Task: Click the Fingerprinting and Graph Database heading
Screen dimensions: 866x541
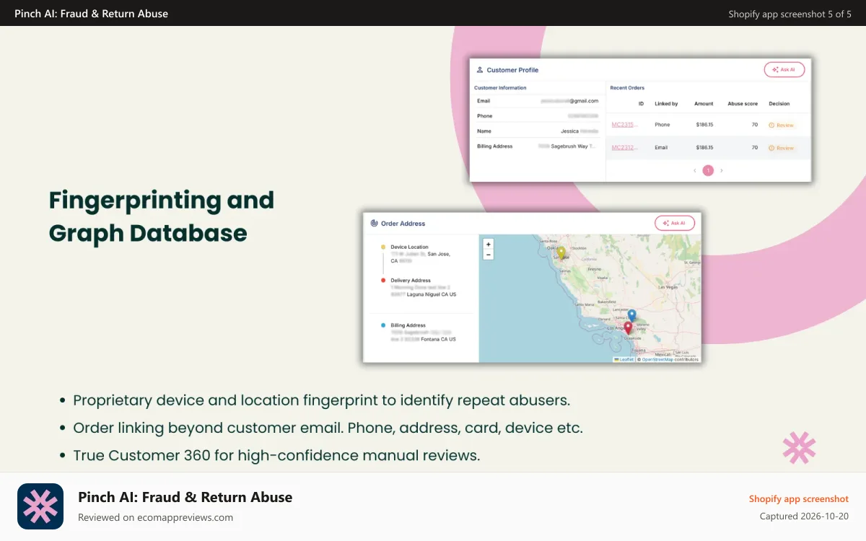Action: 162,216
